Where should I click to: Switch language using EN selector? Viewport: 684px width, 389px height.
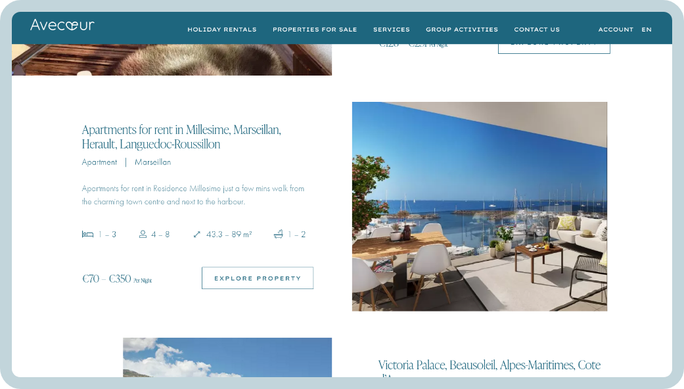pyautogui.click(x=647, y=30)
